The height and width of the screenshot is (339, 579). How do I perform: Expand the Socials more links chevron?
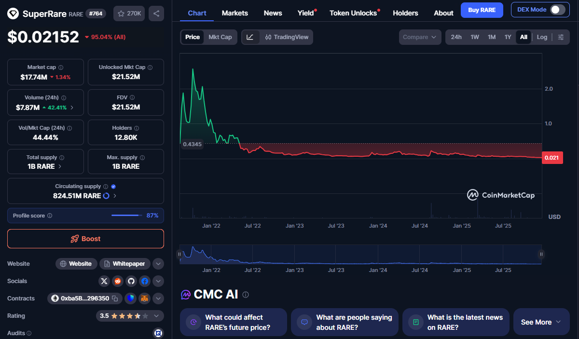click(158, 281)
